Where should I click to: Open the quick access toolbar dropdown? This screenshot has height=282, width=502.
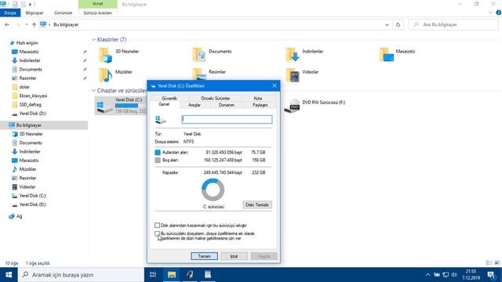[30, 5]
